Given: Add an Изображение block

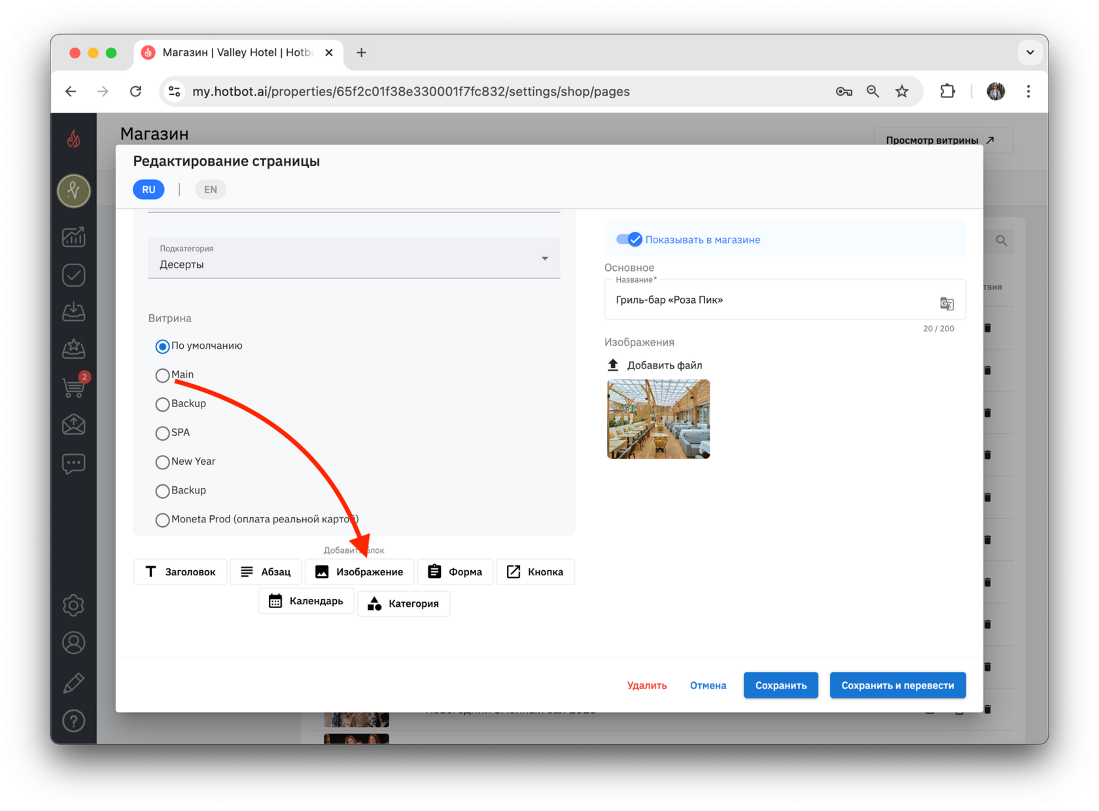Looking at the screenshot, I should (359, 571).
